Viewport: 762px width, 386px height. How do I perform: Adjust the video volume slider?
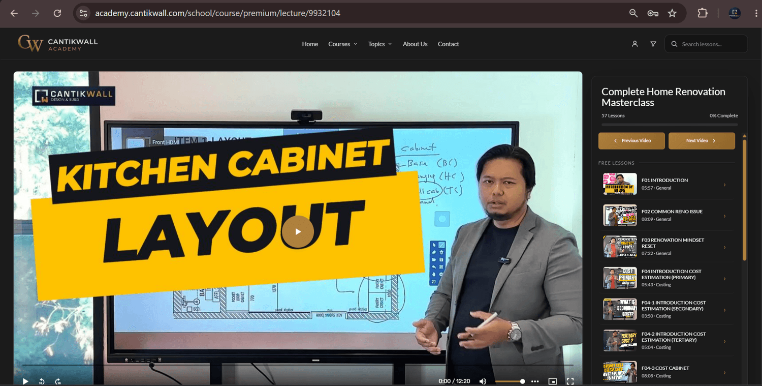pos(510,381)
